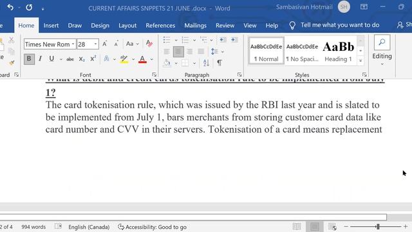Apply the Heading 1 style
The height and width of the screenshot is (232, 412).
pyautogui.click(x=339, y=51)
